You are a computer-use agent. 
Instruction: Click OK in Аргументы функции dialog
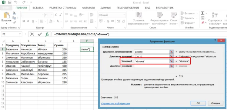[198, 103]
